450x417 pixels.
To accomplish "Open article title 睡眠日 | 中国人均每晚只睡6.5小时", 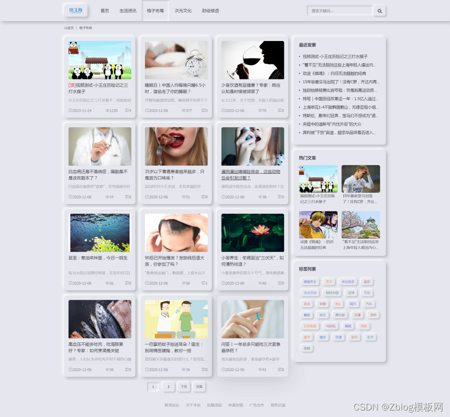I will click(x=175, y=88).
